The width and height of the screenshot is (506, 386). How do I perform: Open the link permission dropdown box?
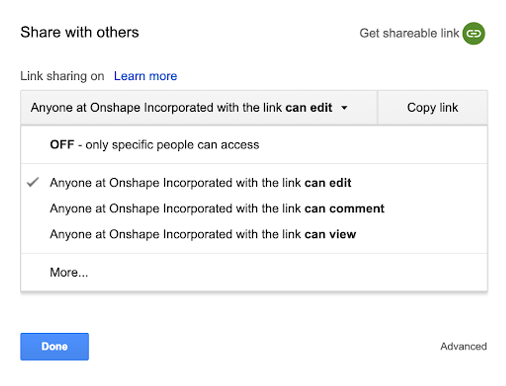pyautogui.click(x=190, y=108)
